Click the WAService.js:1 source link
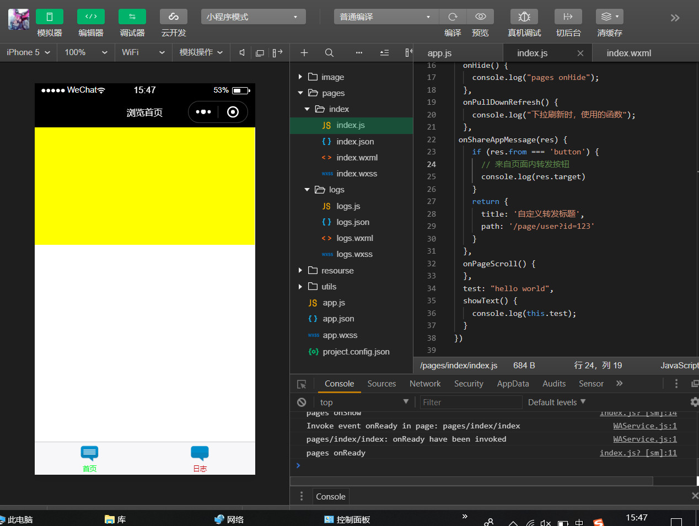699x526 pixels. click(644, 426)
